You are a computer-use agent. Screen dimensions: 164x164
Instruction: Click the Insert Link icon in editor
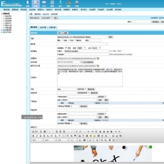click(x=68, y=136)
